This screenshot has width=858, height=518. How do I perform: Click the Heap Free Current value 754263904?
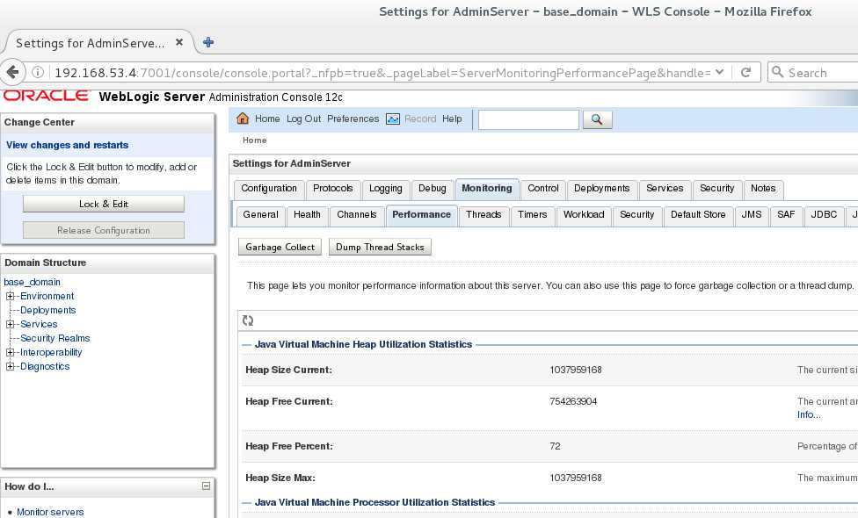pos(573,401)
